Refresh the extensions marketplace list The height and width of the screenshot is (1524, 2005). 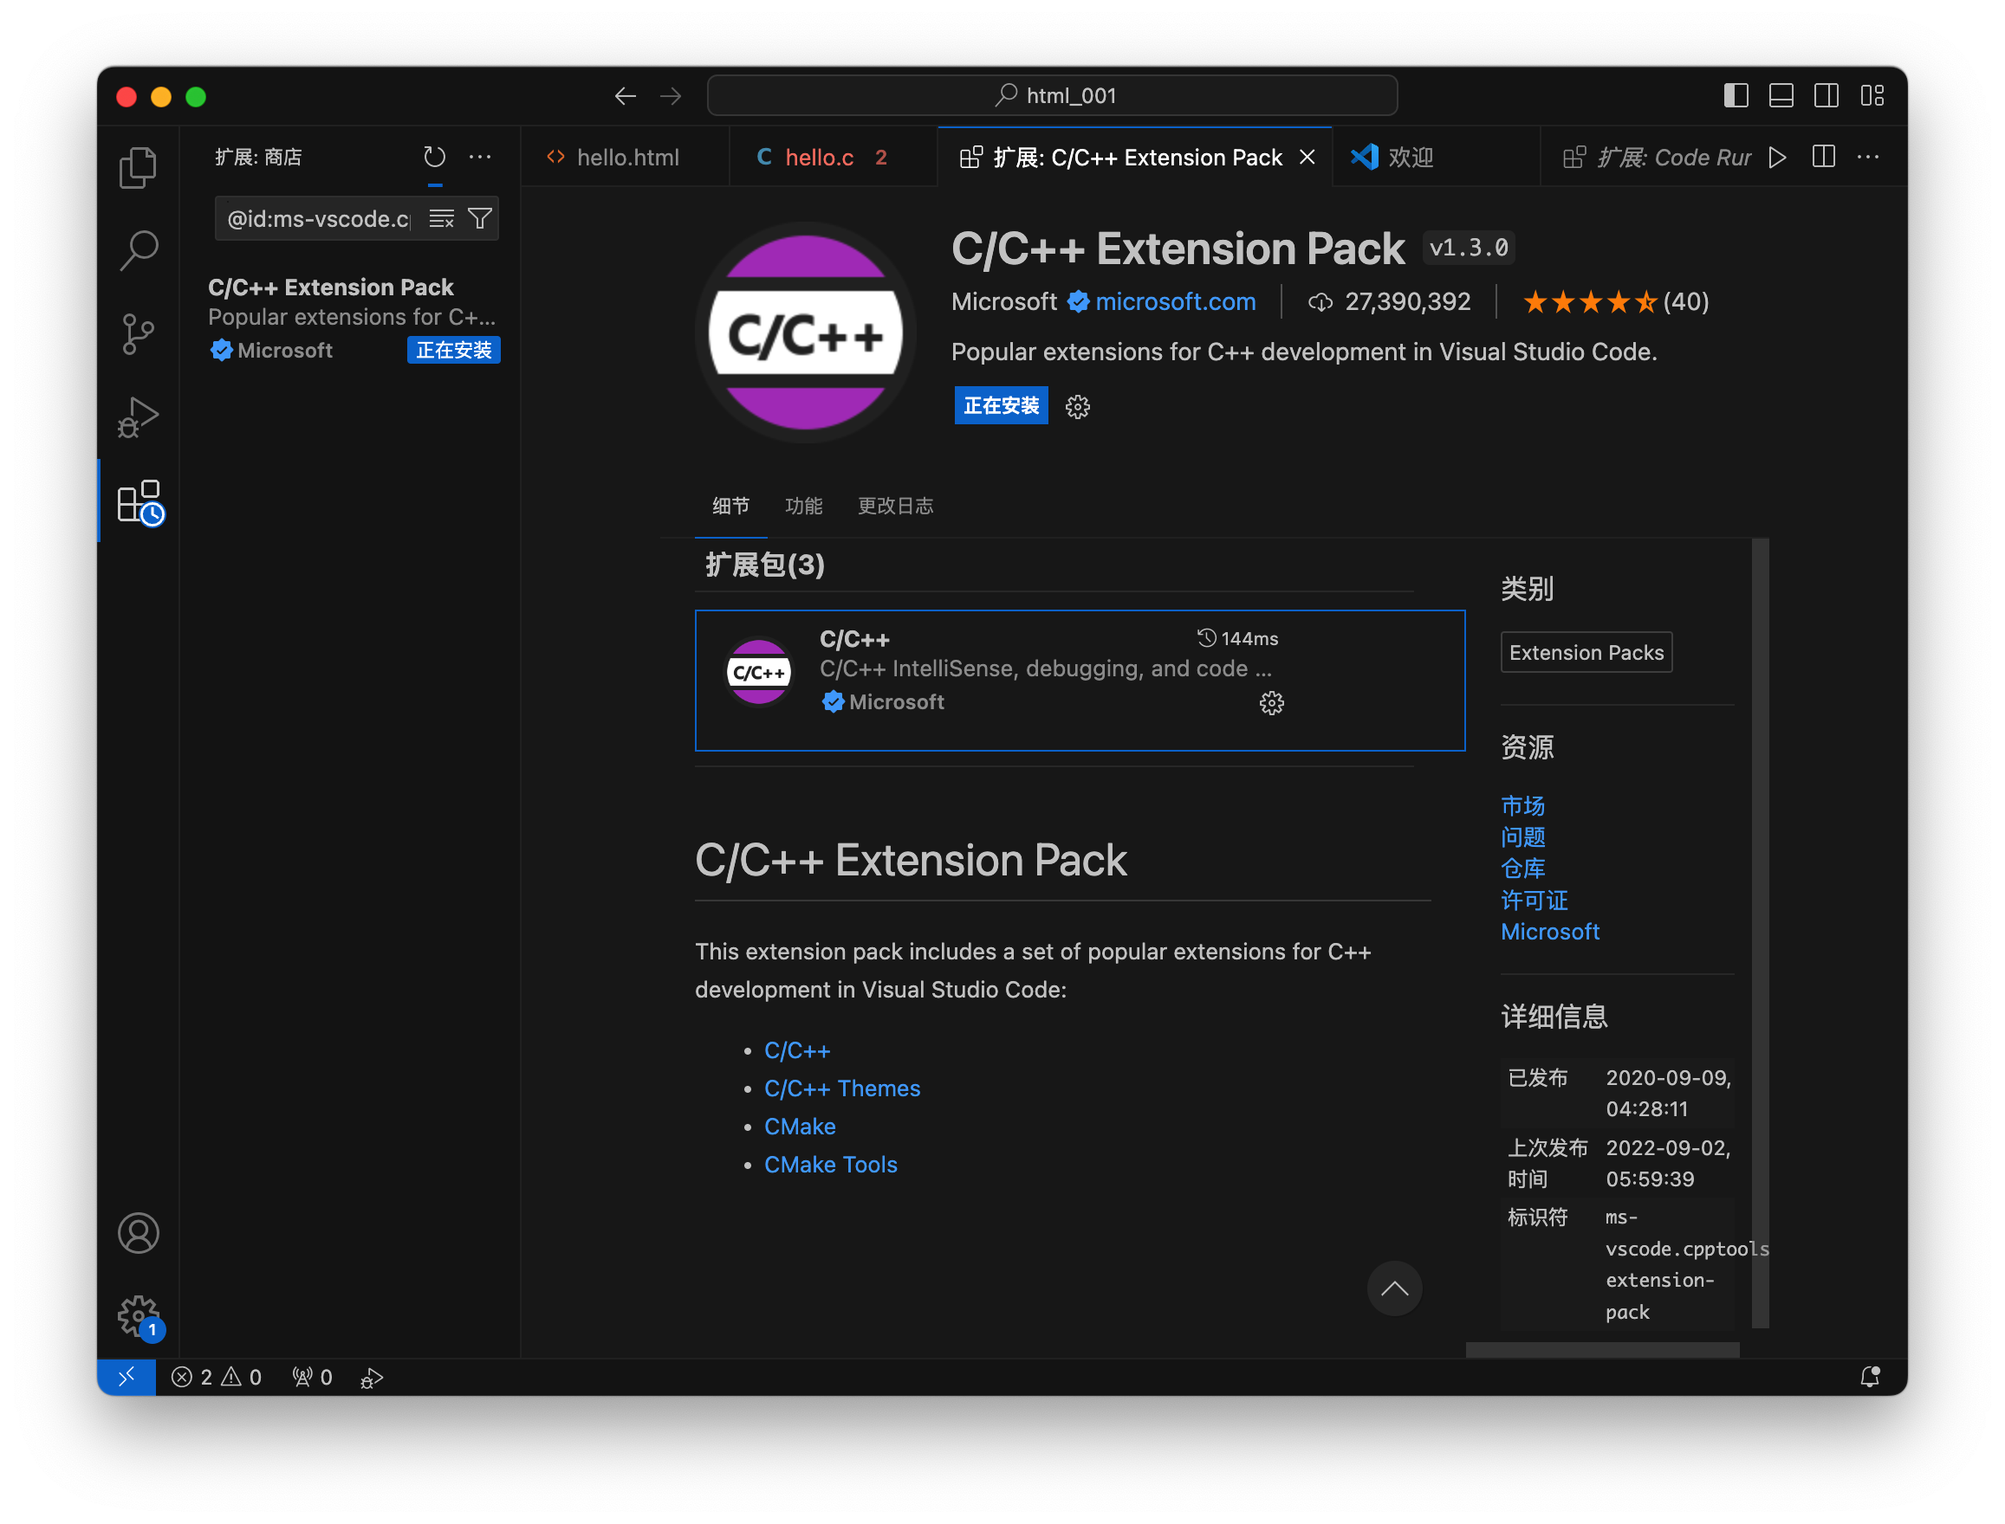tap(435, 157)
